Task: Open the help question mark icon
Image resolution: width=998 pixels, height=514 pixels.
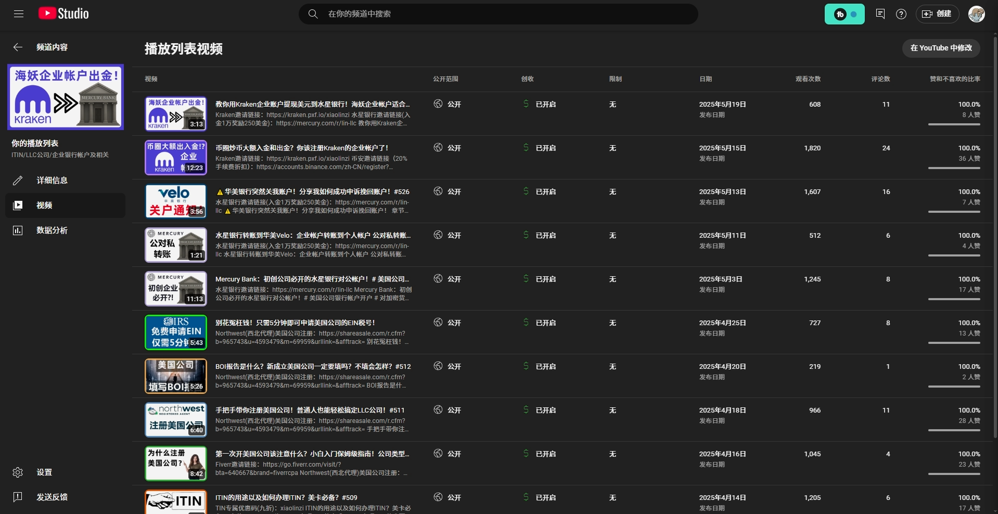Action: (901, 14)
